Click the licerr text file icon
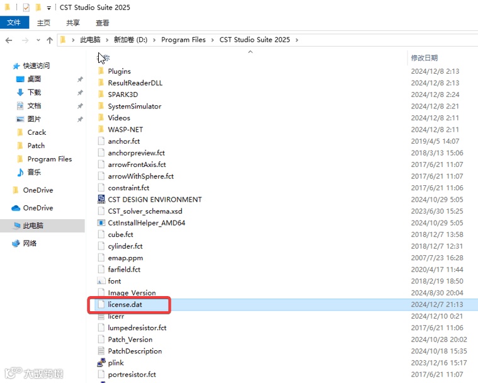Image resolution: width=478 pixels, height=383 pixels. (101, 316)
